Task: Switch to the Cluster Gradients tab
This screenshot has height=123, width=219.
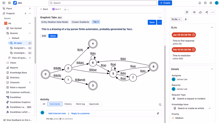Action: point(80,22)
